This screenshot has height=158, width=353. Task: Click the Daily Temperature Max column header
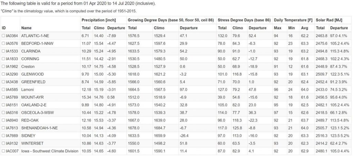[x=278, y=28]
